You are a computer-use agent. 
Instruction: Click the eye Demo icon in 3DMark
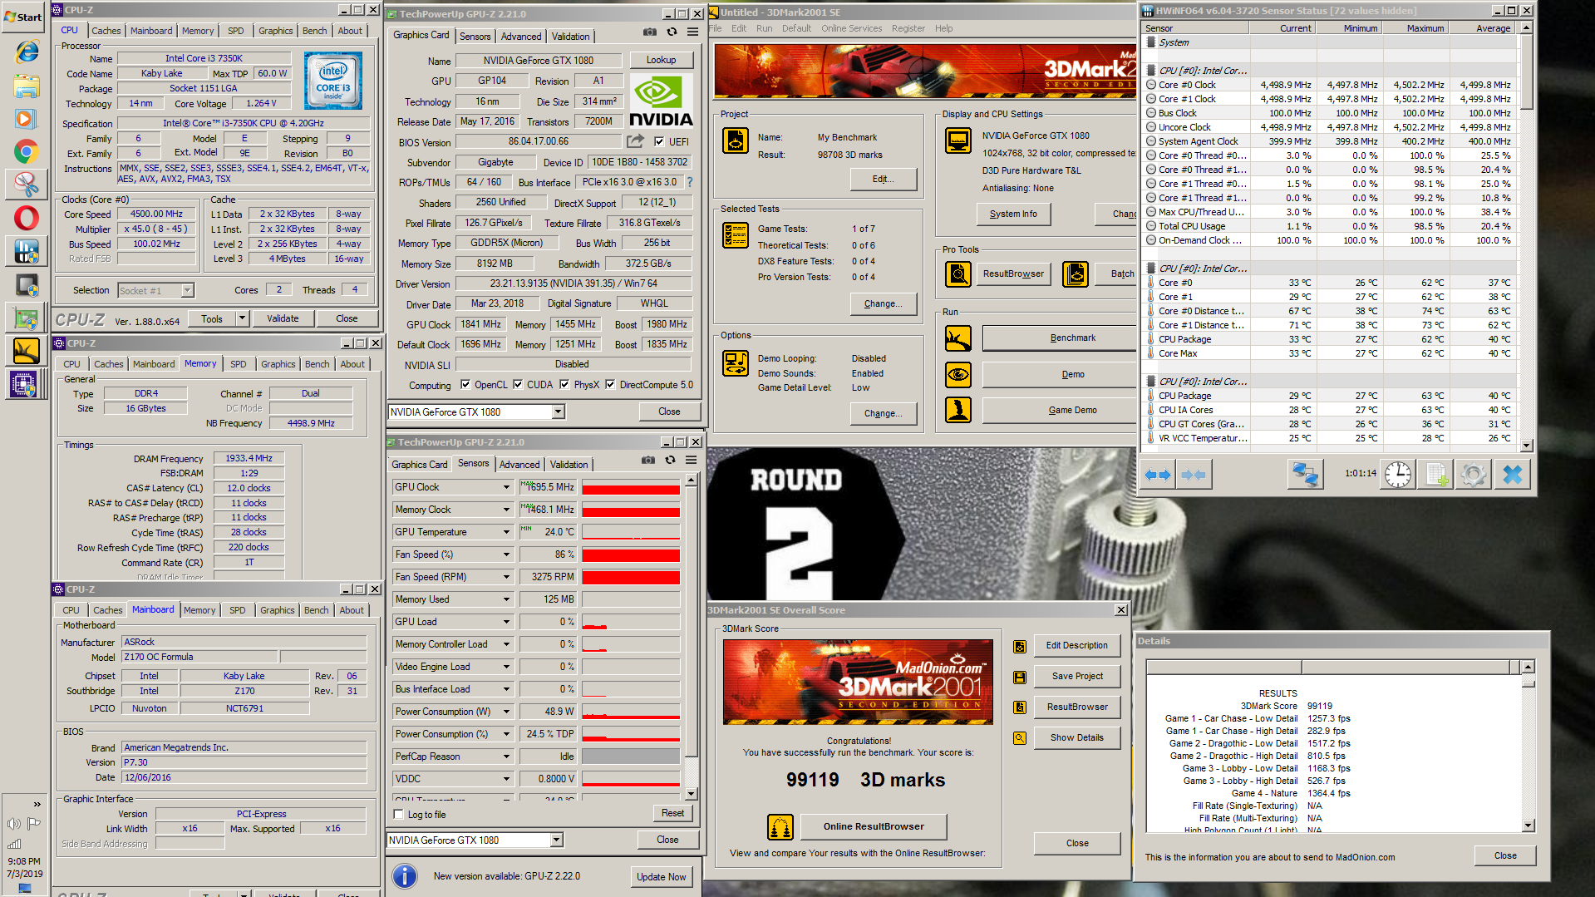958,375
